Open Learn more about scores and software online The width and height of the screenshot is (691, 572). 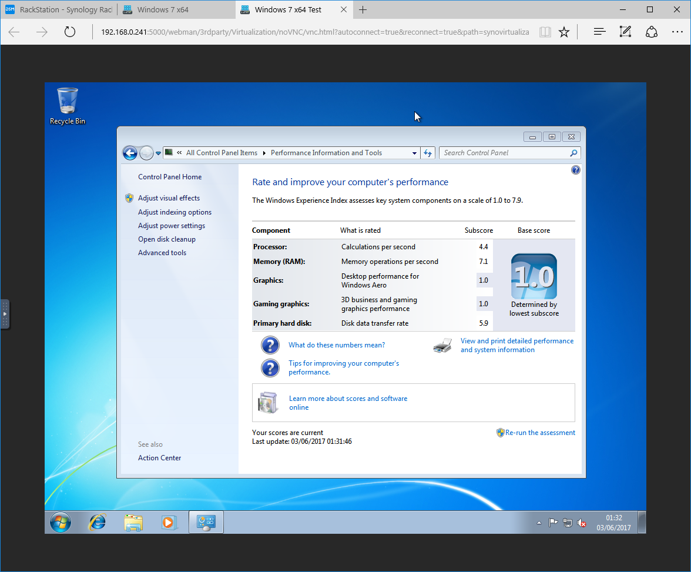coord(348,403)
